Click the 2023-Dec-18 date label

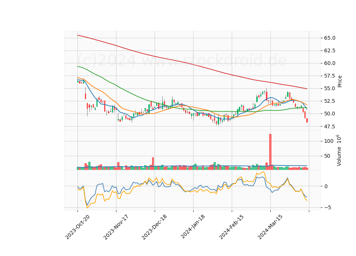[154, 227]
